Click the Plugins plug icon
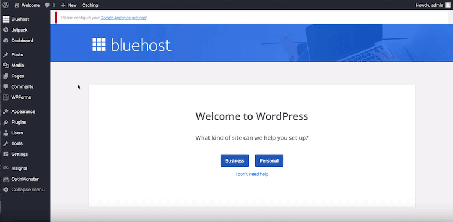 (6, 122)
